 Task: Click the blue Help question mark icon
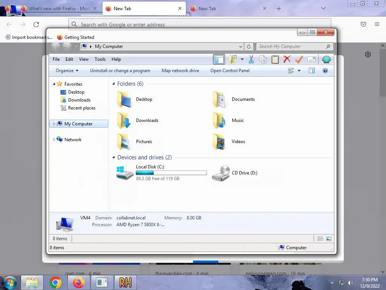pos(325,71)
